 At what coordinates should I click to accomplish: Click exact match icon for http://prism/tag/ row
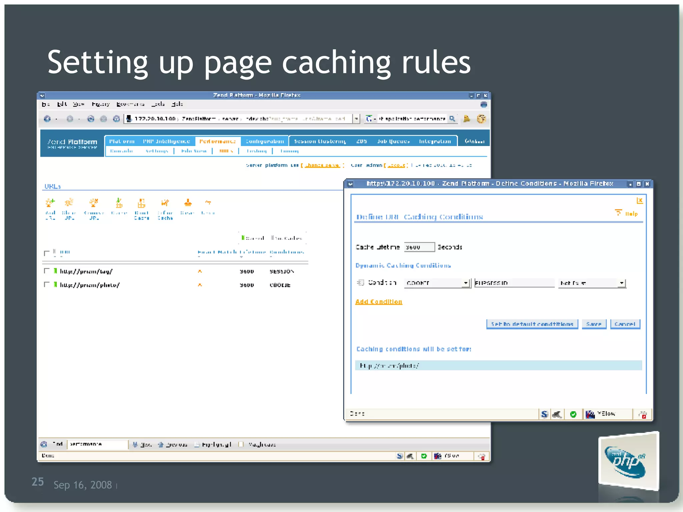(200, 271)
